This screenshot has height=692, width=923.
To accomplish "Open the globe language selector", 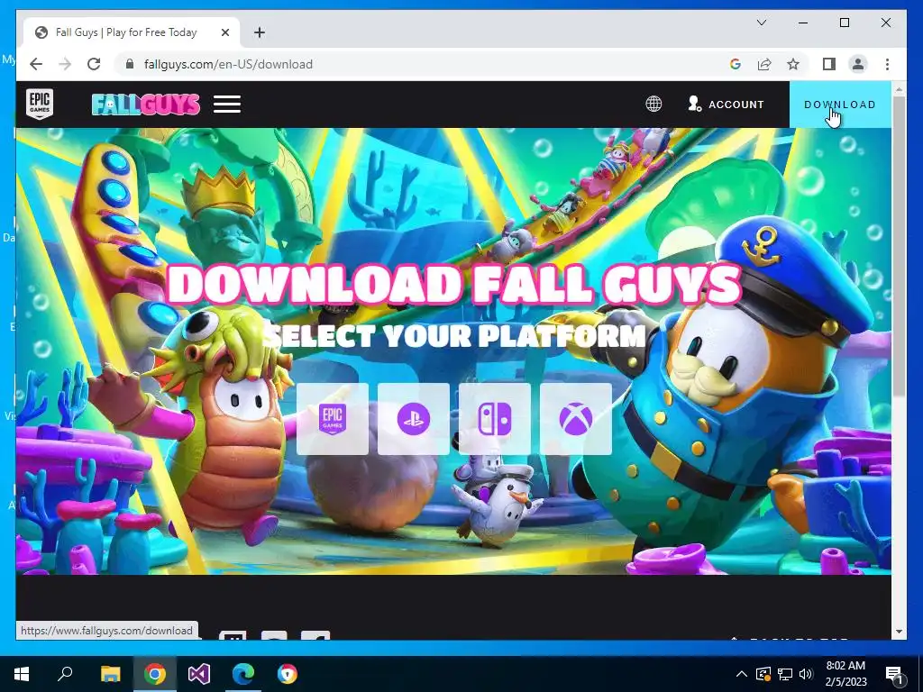I will tap(653, 105).
